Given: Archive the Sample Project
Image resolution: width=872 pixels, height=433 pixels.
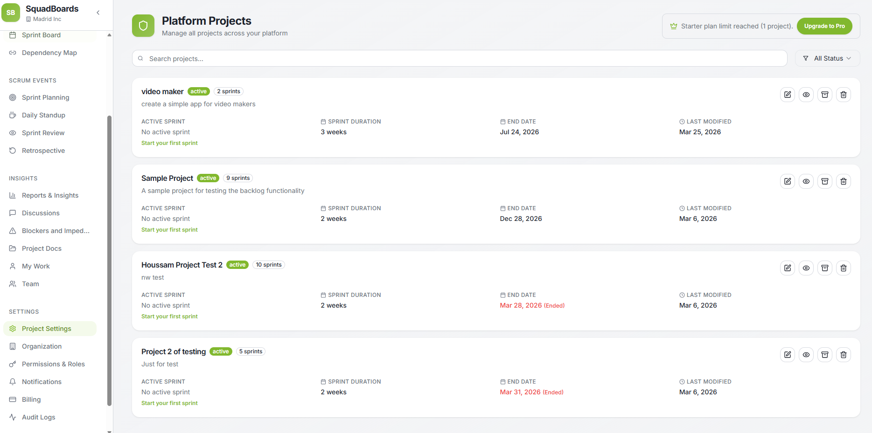Looking at the screenshot, I should 825,181.
